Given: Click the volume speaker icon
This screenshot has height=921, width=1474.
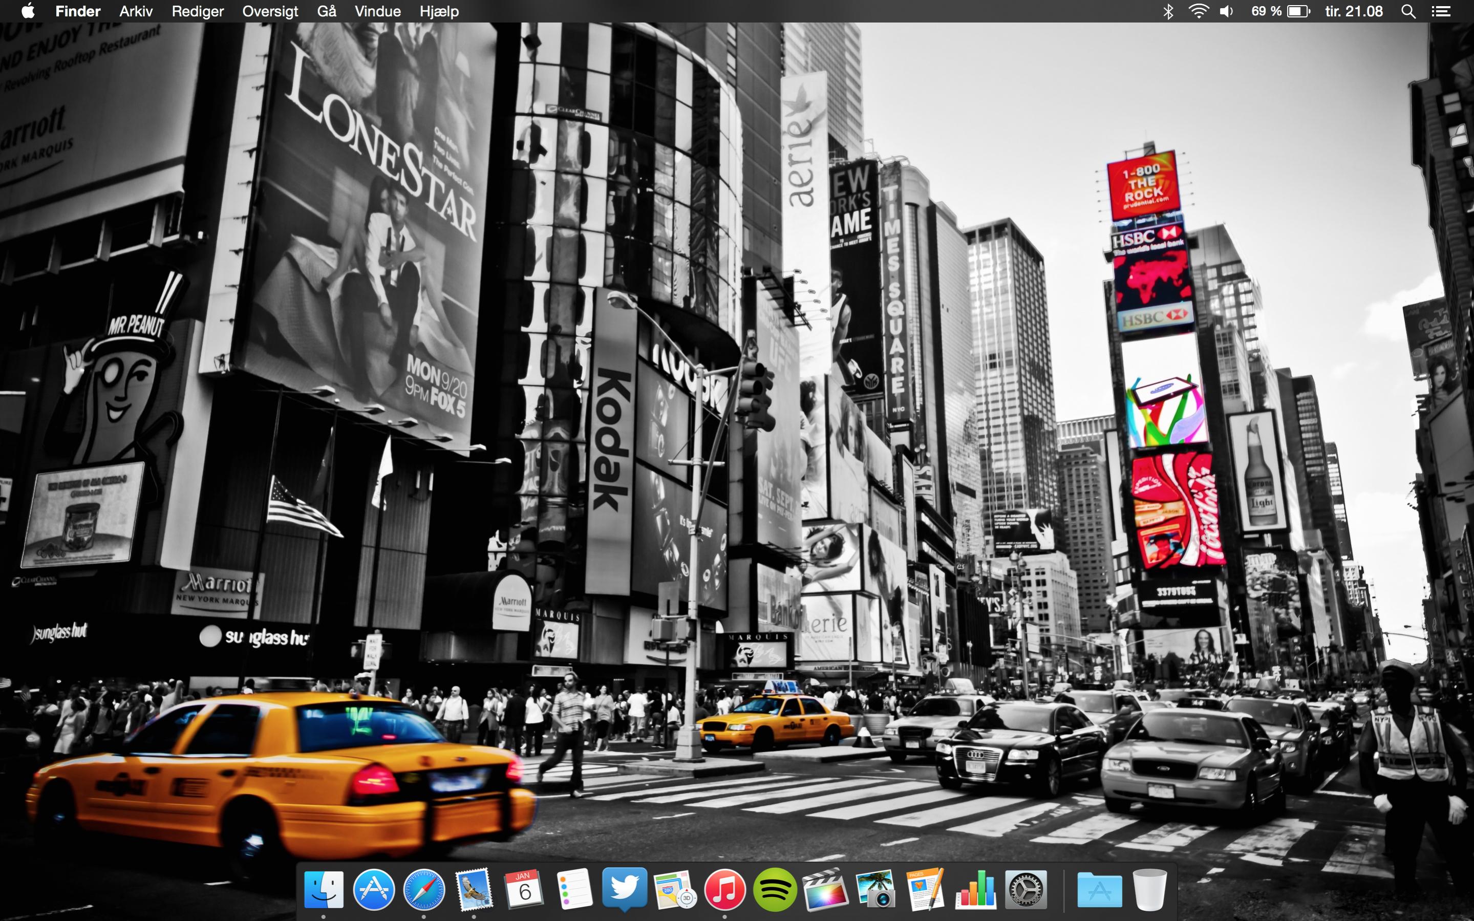Looking at the screenshot, I should pos(1227,11).
